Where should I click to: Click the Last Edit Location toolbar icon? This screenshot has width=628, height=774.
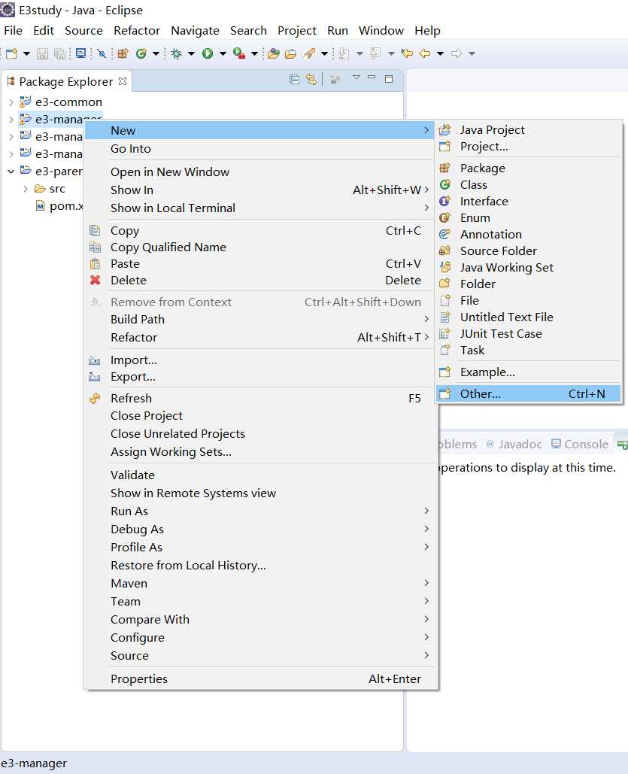[407, 53]
